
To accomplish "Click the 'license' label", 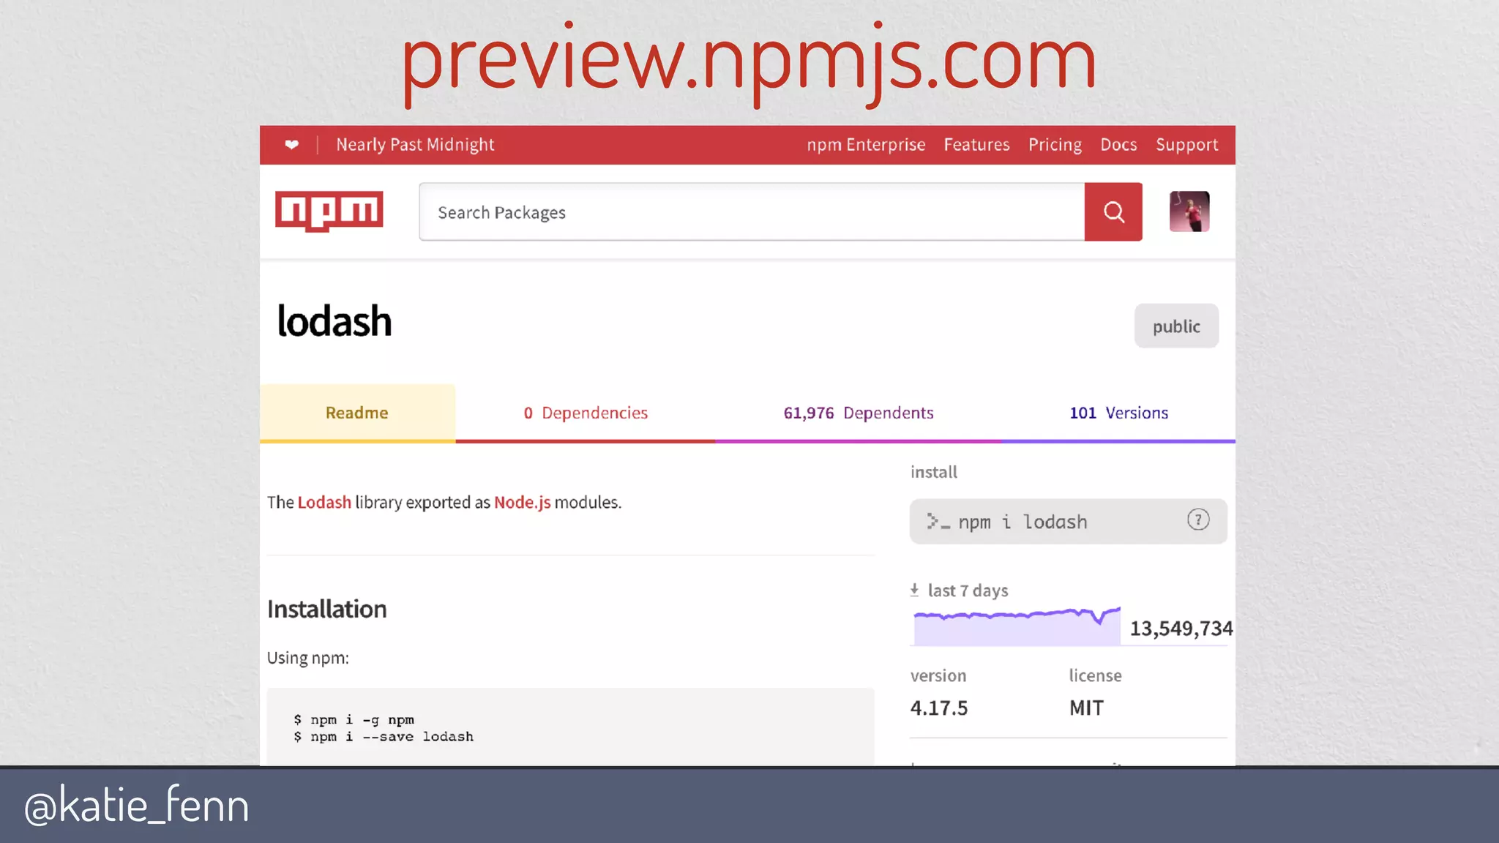I will click(x=1095, y=675).
